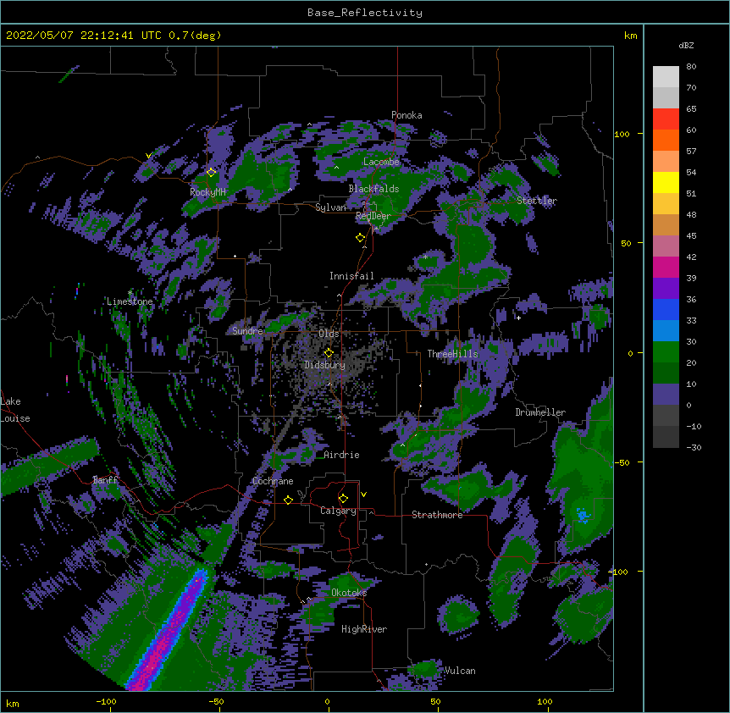
Task: Pick the deep orange swatch in dBZ legend
Action: point(666,140)
